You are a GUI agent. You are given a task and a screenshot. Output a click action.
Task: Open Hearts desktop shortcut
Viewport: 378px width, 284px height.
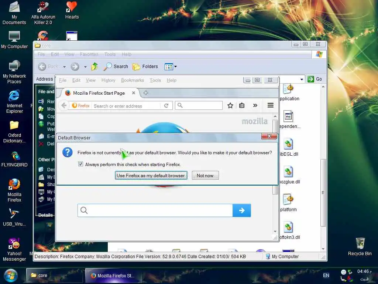[72, 10]
